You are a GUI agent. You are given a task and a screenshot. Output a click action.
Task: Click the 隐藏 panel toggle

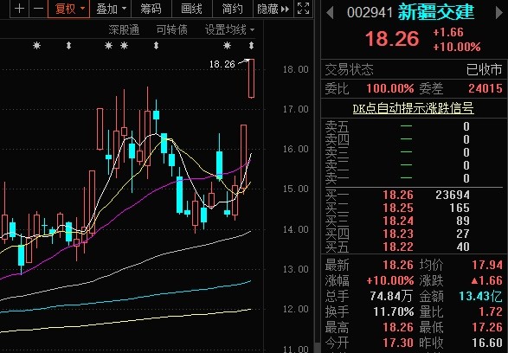point(273,9)
